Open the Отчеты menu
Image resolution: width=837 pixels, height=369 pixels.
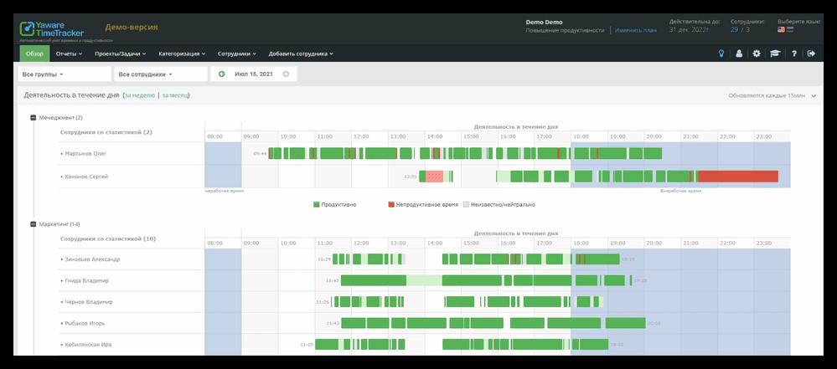click(x=69, y=54)
